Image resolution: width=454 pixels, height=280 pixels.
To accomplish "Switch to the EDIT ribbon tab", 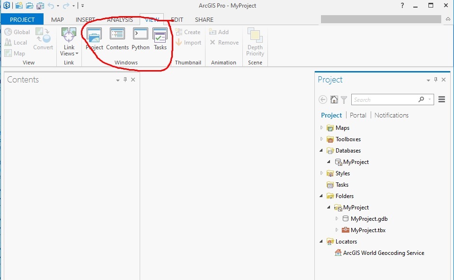I will [x=177, y=19].
